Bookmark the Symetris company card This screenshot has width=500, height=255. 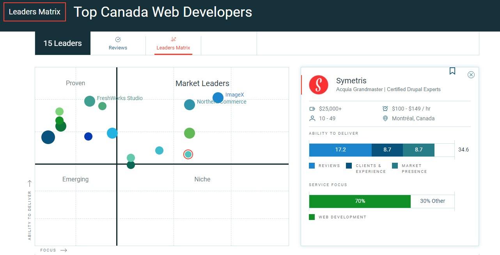(x=452, y=71)
